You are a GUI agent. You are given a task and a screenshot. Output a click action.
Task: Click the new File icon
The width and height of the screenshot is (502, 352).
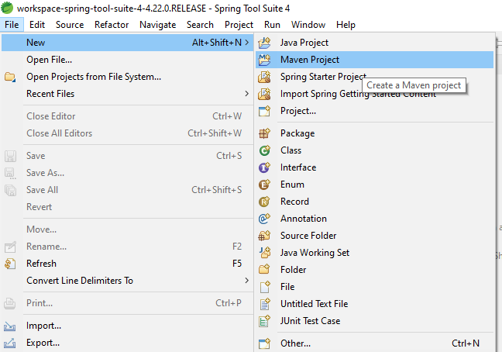pyautogui.click(x=264, y=287)
